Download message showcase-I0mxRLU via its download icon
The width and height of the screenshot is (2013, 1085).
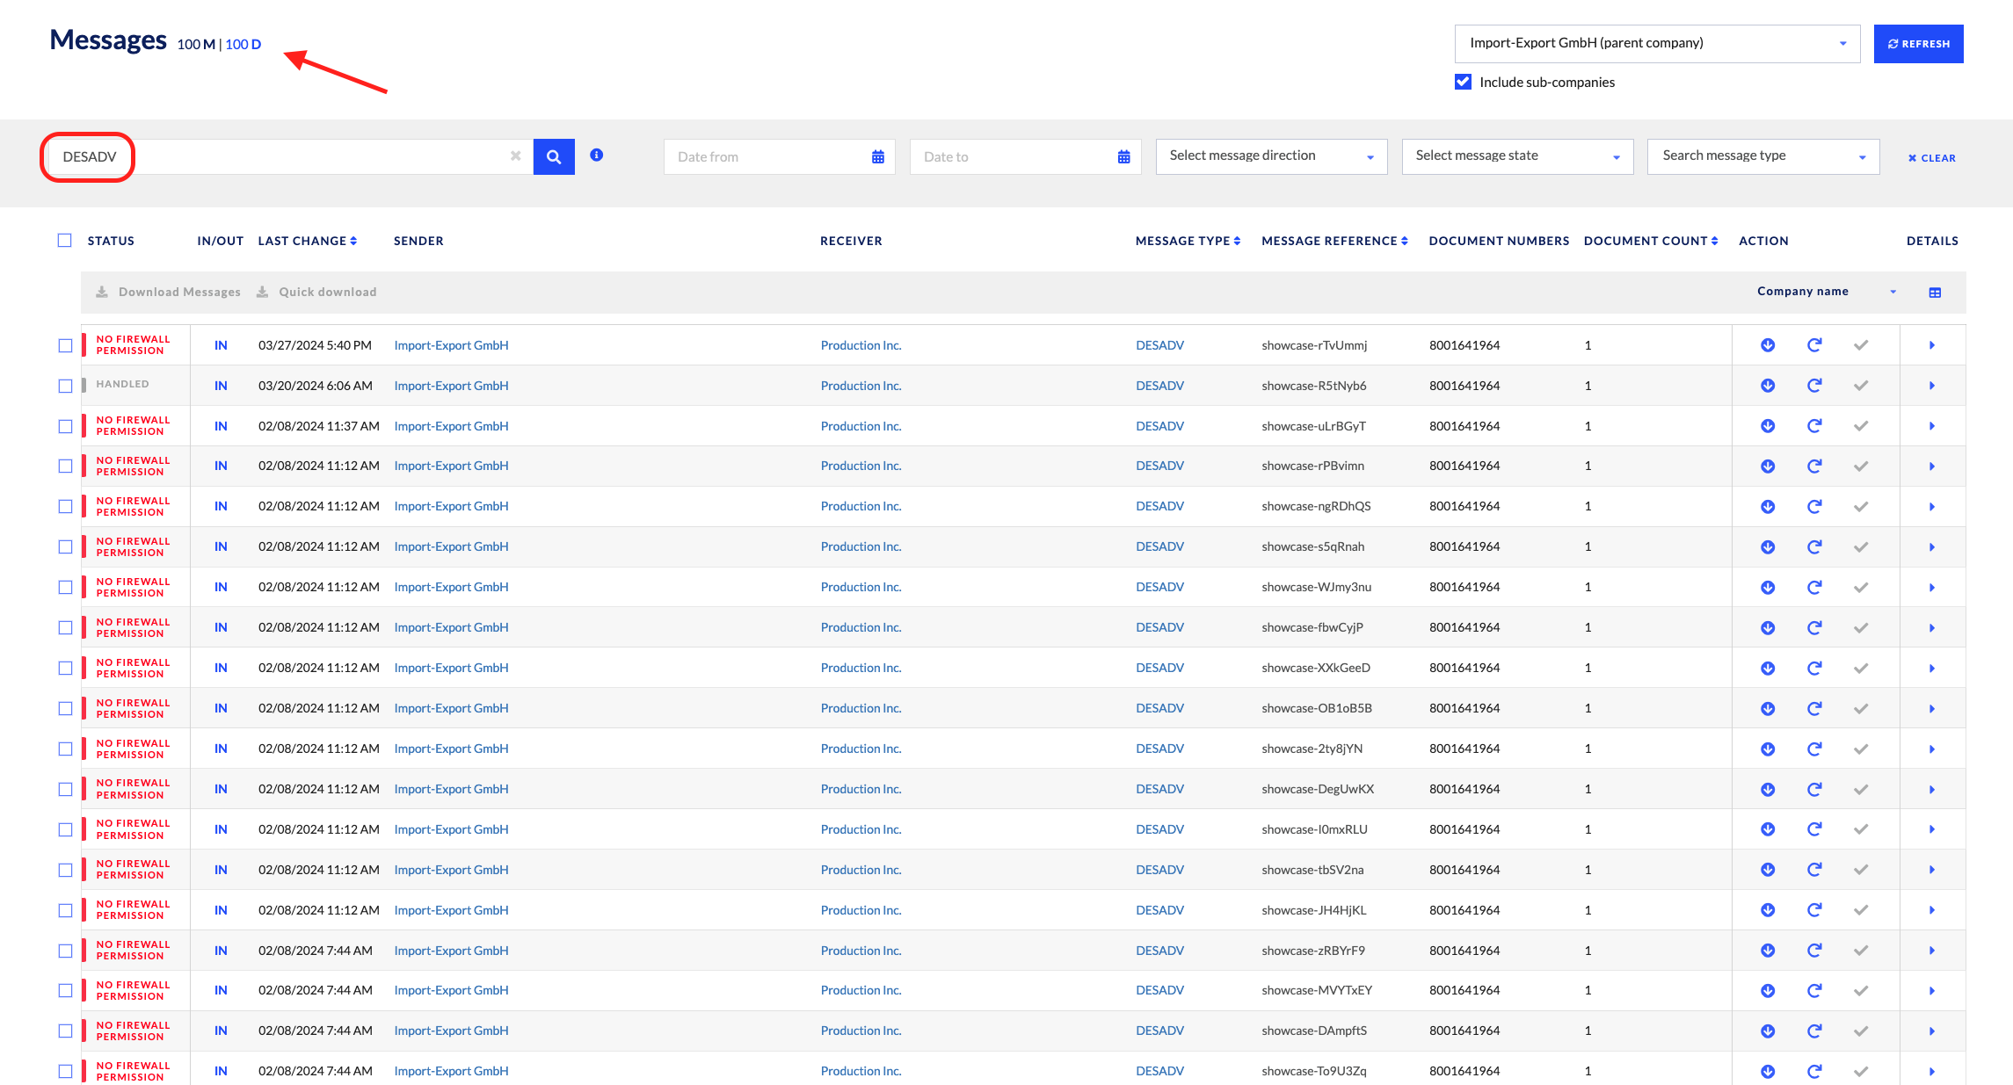coord(1768,829)
